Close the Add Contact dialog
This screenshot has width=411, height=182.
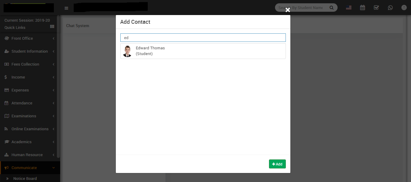[x=288, y=10]
